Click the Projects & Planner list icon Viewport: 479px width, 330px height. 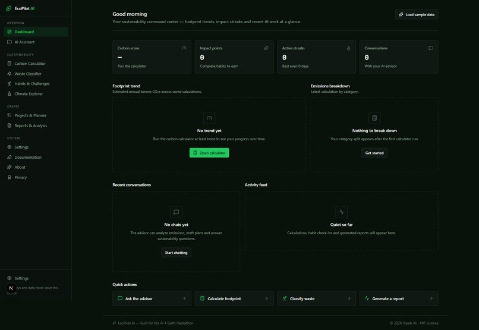pyautogui.click(x=10, y=115)
